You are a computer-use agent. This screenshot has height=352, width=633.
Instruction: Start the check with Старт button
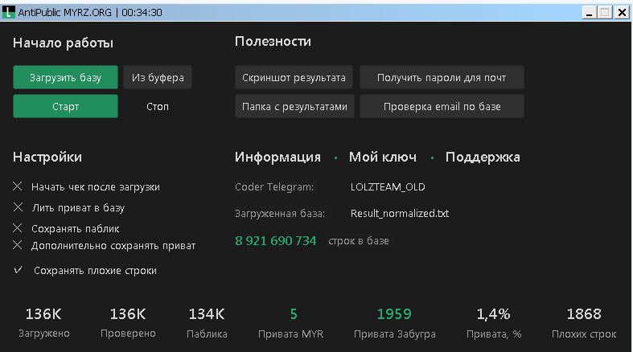click(x=65, y=107)
